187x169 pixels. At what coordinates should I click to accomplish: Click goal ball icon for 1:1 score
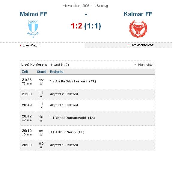pyautogui.click(x=41, y=120)
